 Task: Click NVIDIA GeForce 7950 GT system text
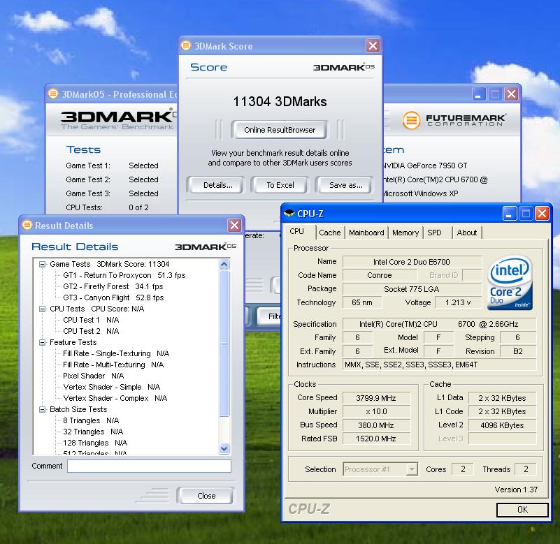tap(424, 166)
